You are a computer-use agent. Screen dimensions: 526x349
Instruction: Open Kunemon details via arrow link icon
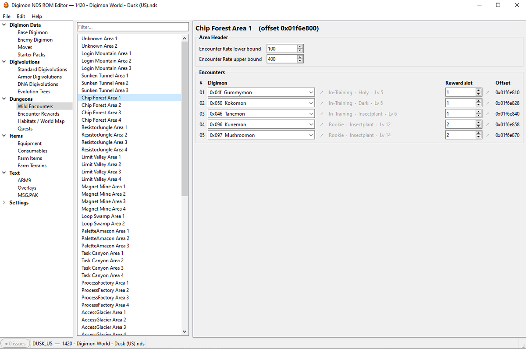(322, 124)
